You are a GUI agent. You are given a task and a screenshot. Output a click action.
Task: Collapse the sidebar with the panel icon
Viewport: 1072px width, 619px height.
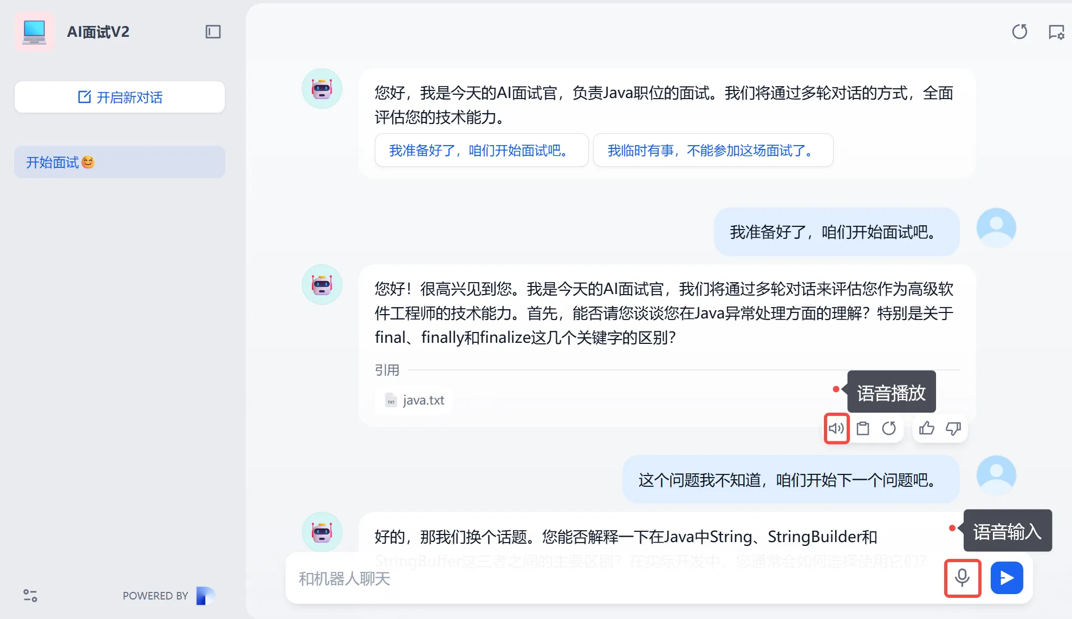tap(213, 32)
